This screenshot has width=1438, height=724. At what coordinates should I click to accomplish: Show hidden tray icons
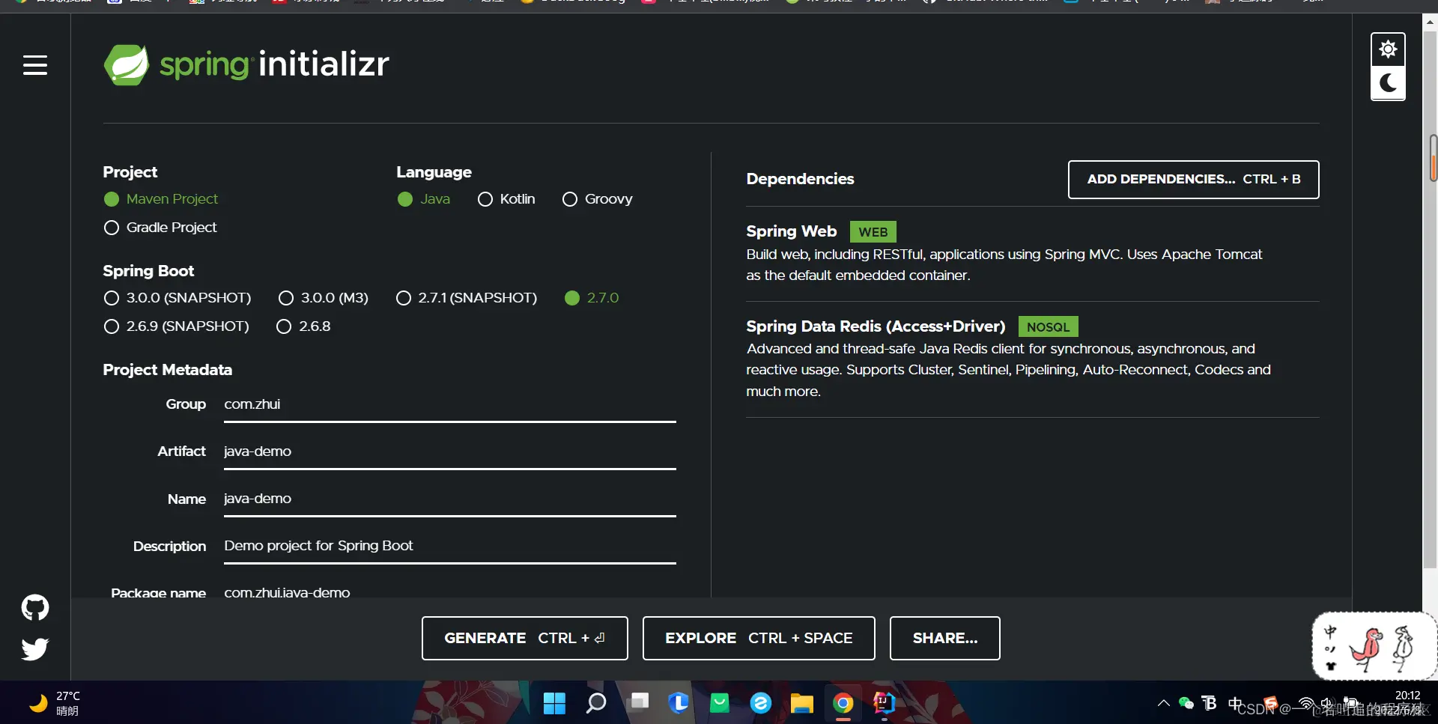[1163, 703]
